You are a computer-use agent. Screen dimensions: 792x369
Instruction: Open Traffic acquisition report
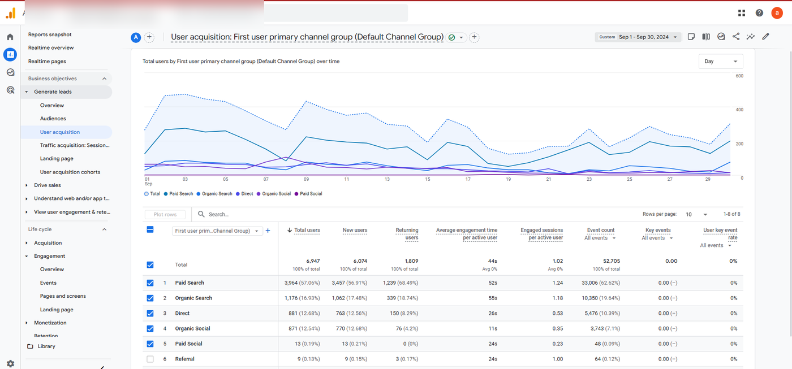pos(75,145)
